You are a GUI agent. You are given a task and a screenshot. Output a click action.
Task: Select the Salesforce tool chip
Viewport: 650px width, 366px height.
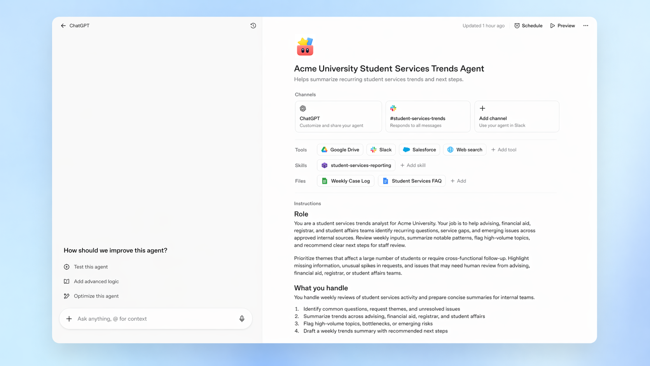click(x=419, y=150)
